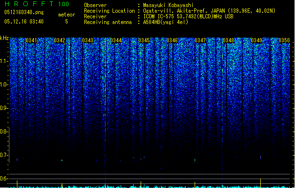Click the 0350 time marker
This screenshot has width=295, height=188.
tap(284, 40)
